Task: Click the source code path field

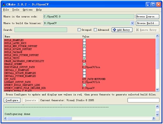Action: point(89,16)
